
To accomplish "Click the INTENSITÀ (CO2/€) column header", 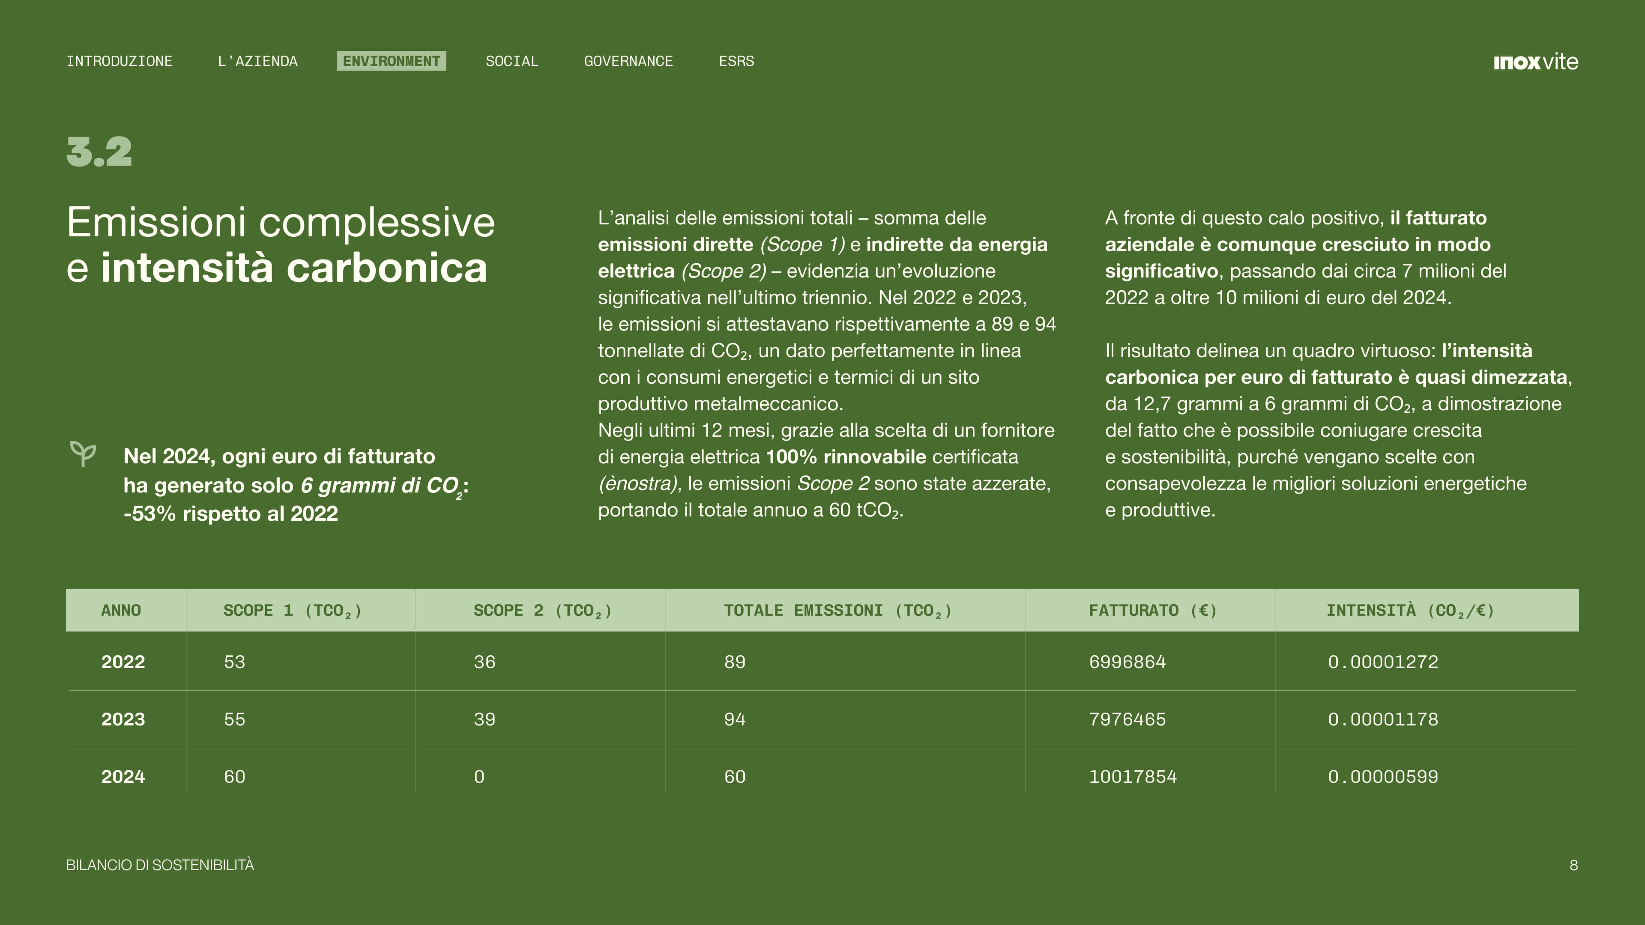I will coord(1411,611).
